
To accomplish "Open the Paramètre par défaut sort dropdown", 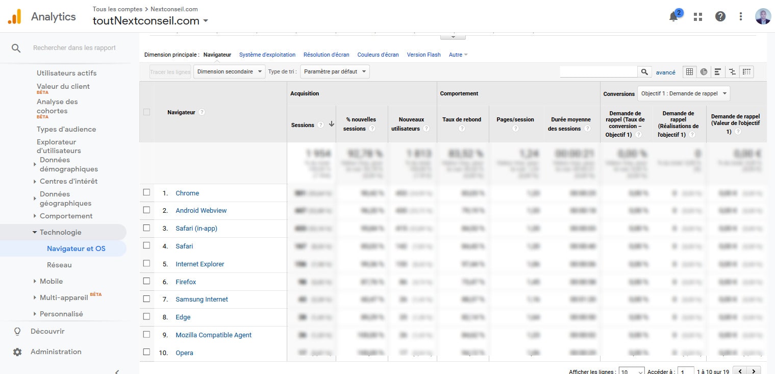I will (x=335, y=71).
